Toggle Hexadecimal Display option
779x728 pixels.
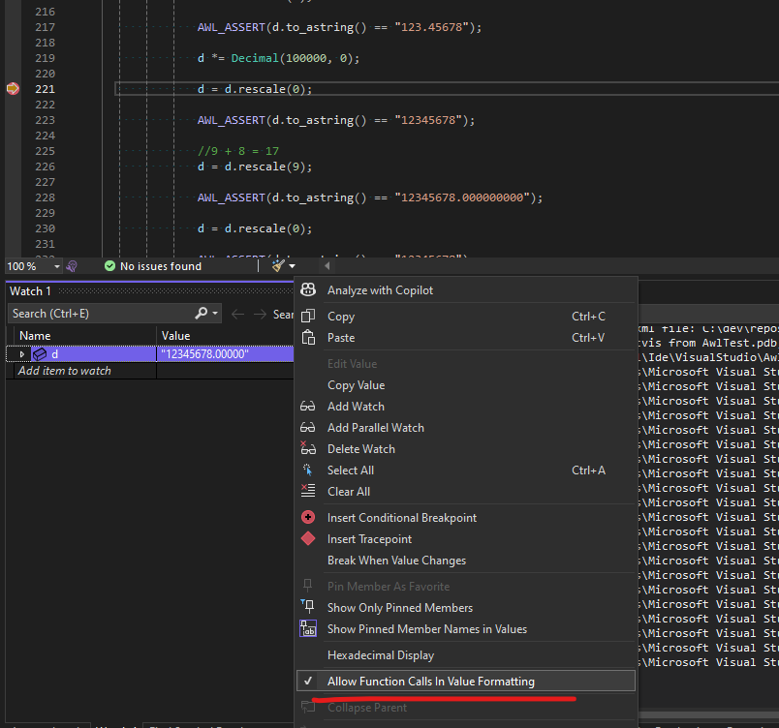click(380, 655)
